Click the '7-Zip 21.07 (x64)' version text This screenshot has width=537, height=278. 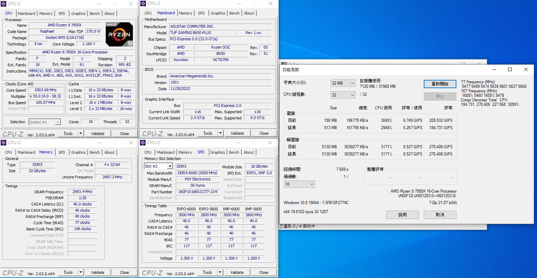click(443, 203)
